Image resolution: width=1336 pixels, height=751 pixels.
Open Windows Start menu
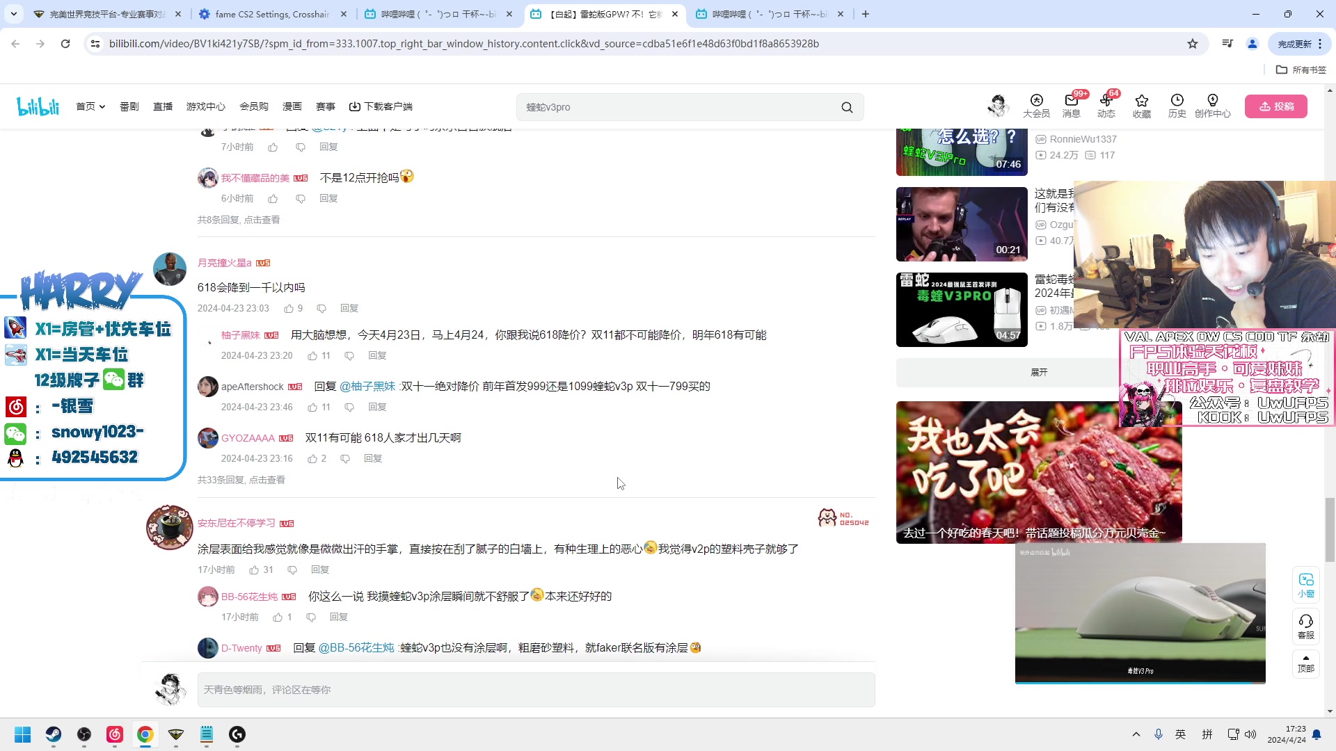pos(23,734)
